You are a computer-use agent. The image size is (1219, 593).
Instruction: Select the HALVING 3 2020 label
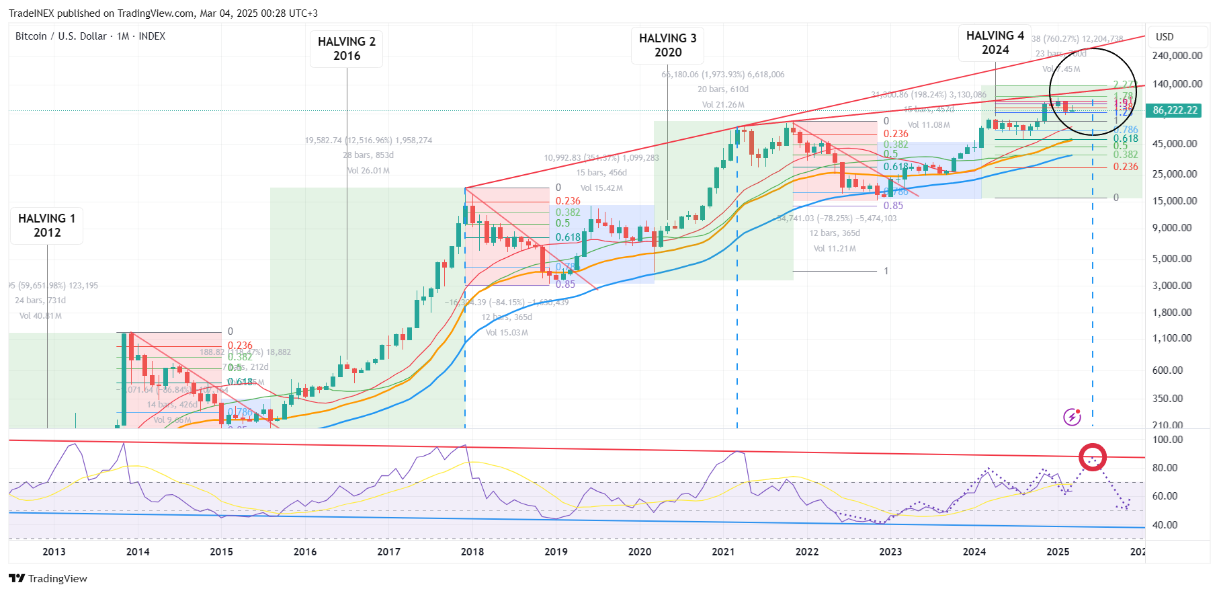[668, 45]
